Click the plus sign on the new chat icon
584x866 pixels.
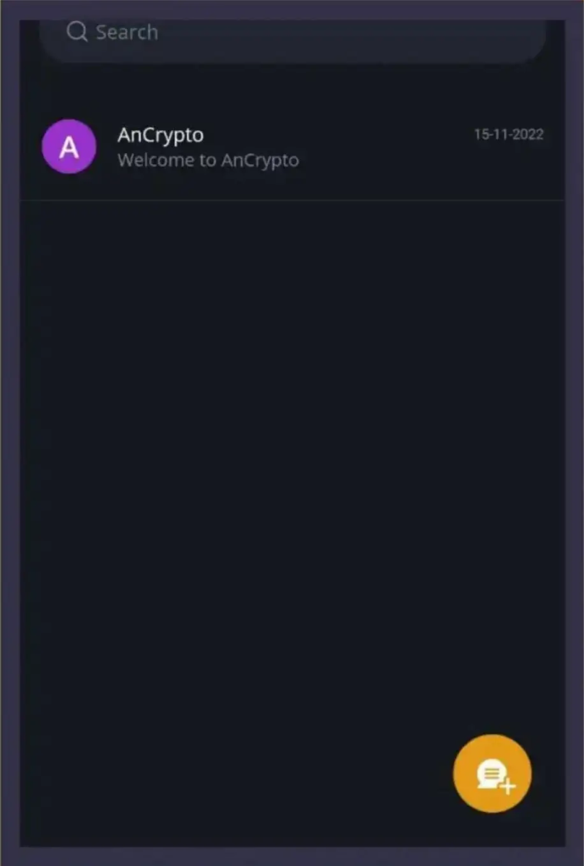click(509, 786)
